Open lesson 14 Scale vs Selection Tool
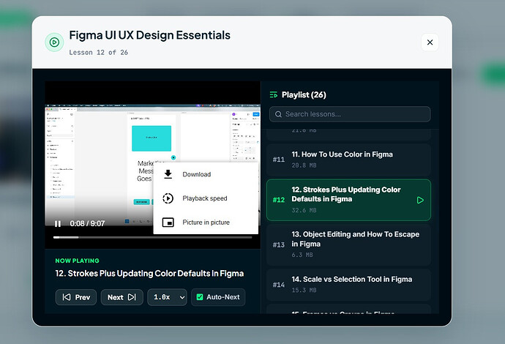 click(x=348, y=285)
